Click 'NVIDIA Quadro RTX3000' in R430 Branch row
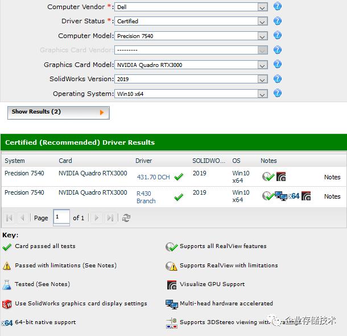The height and width of the screenshot is (336, 347). click(x=93, y=192)
